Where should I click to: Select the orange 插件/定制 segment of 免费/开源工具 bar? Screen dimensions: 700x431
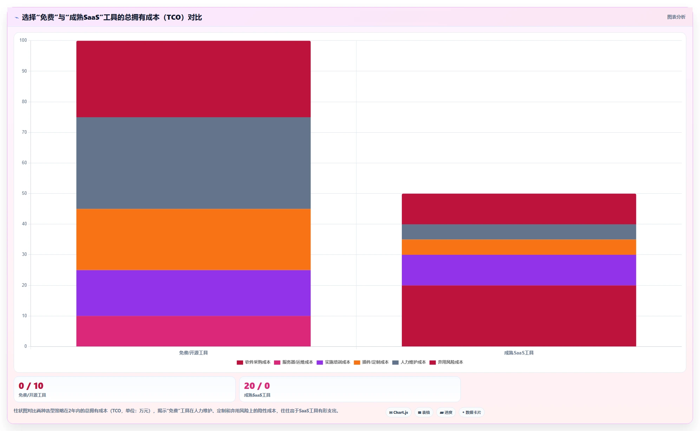(x=194, y=239)
